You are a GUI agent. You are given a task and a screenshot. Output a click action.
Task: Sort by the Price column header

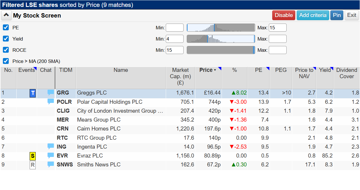(x=208, y=78)
